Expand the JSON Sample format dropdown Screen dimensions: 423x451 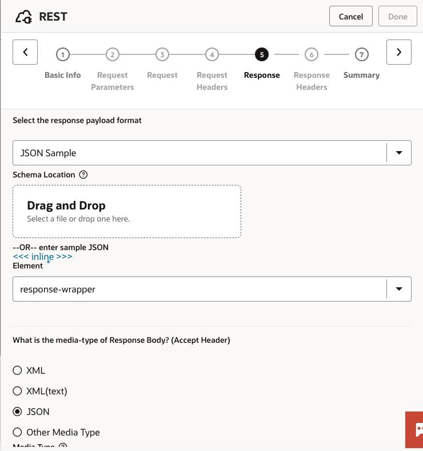pos(399,153)
